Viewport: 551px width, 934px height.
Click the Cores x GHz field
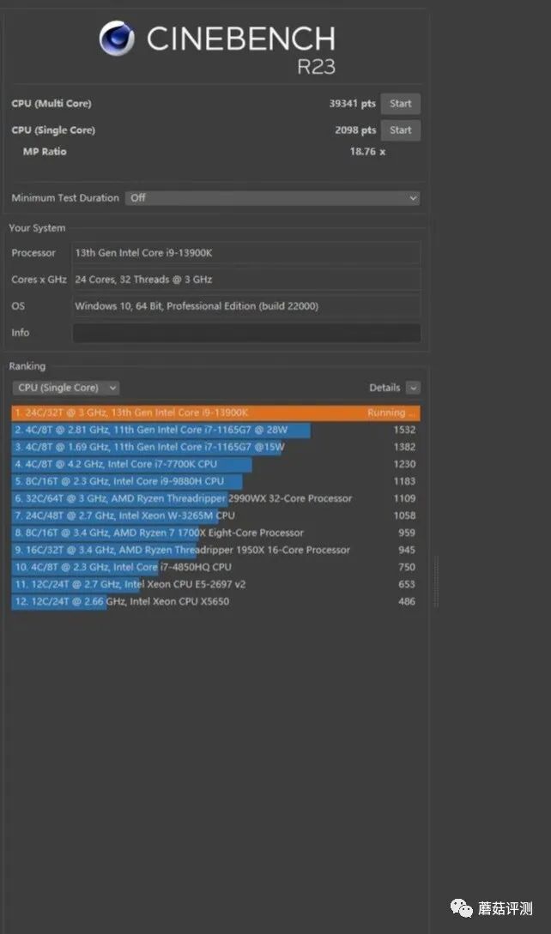[246, 280]
